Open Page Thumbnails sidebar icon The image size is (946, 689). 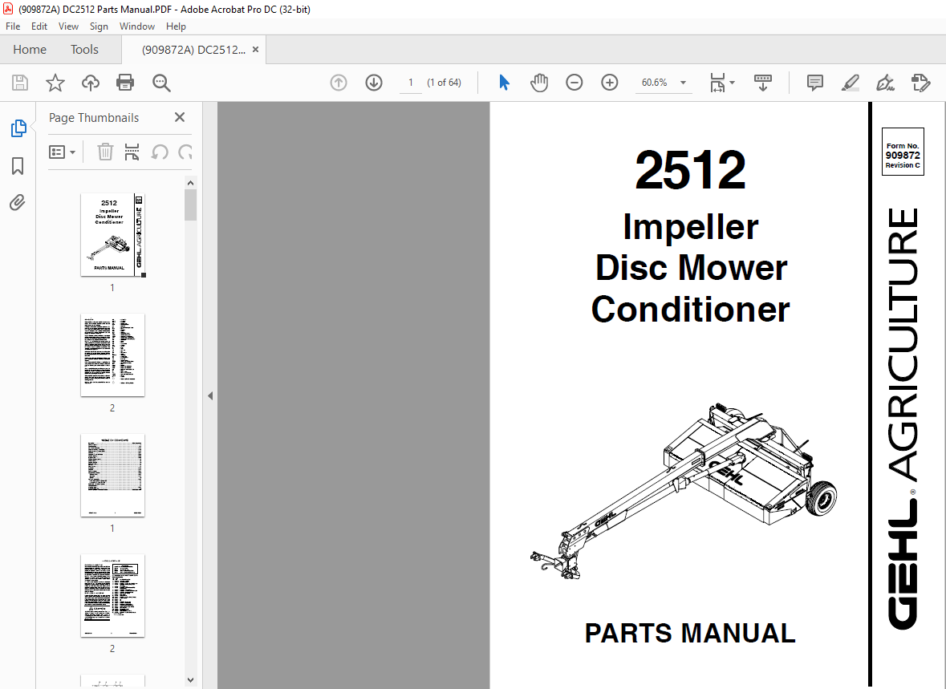[18, 128]
